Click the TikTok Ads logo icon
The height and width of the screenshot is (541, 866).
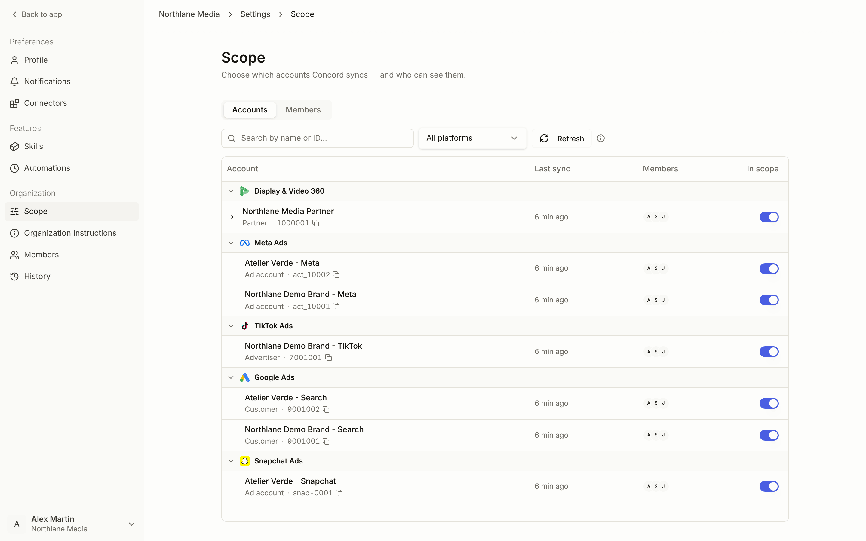pos(245,326)
